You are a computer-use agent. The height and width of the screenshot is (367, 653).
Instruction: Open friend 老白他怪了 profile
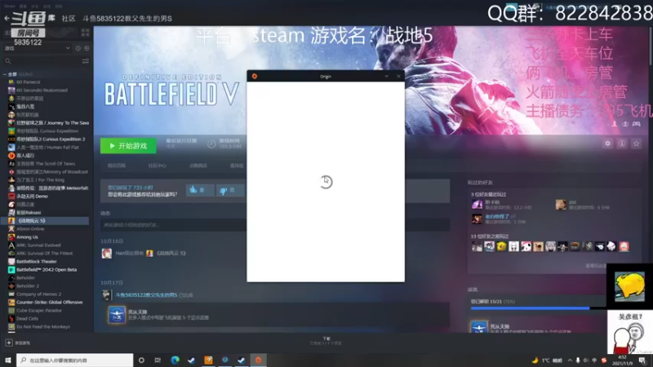point(496,216)
